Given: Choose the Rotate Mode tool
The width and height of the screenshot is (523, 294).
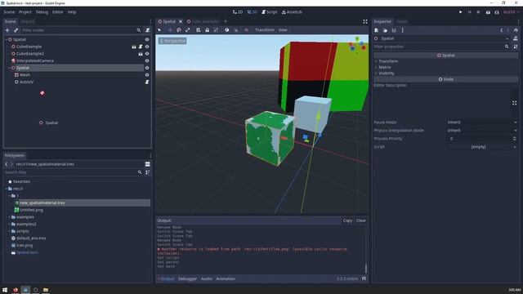Looking at the screenshot, I should [179, 30].
